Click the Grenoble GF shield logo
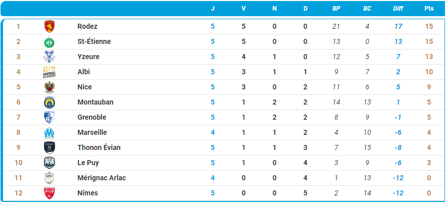This screenshot has height=203, width=446. point(49,117)
